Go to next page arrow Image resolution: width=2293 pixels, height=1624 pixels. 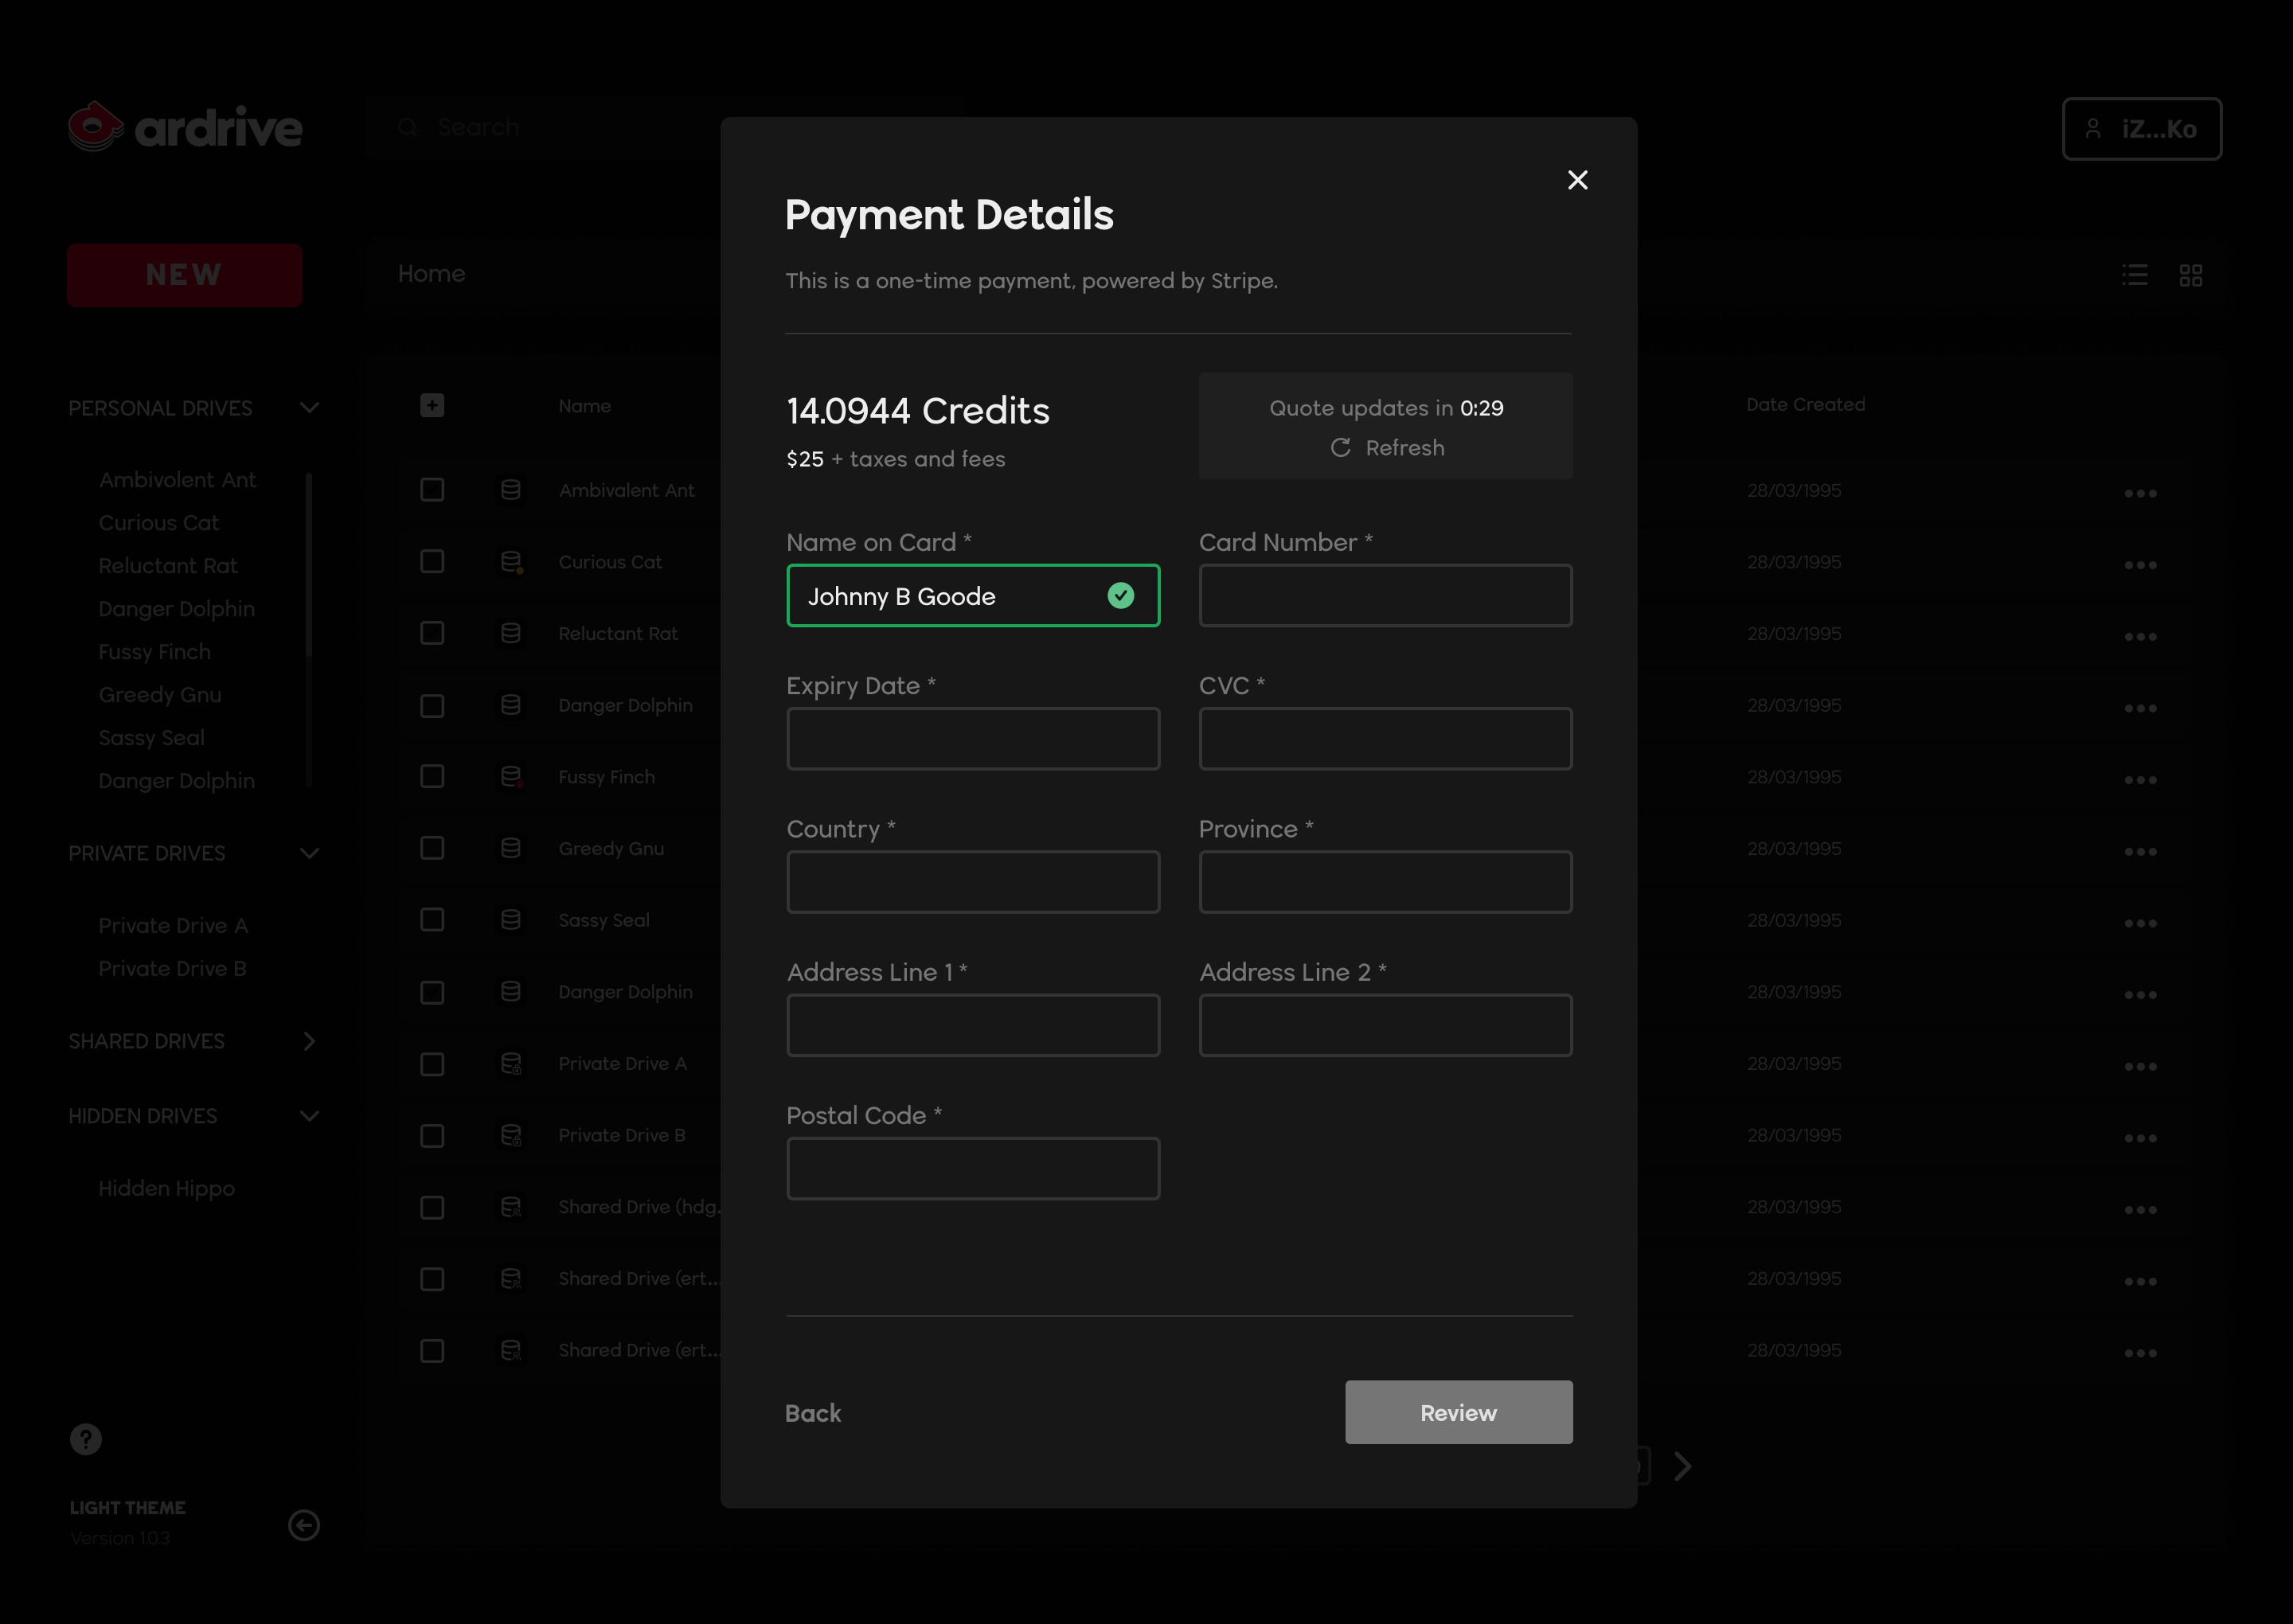[x=1683, y=1466]
